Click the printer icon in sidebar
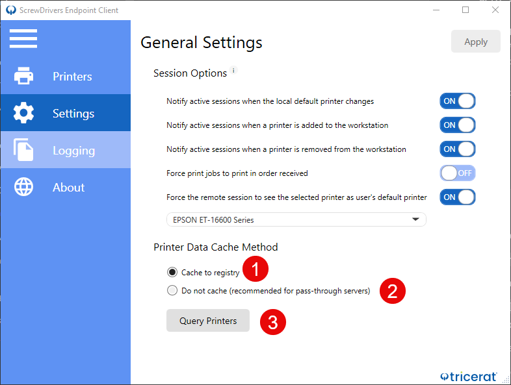The width and height of the screenshot is (511, 385). [24, 77]
